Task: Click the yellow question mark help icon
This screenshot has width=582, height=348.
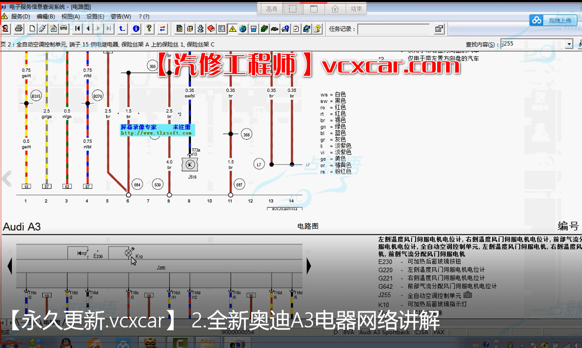Action: click(x=149, y=28)
